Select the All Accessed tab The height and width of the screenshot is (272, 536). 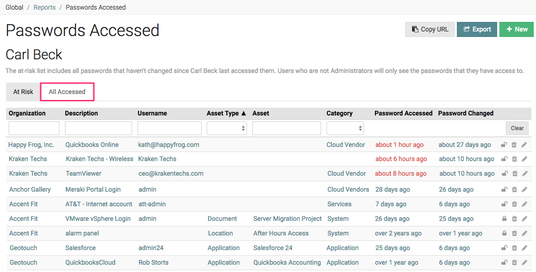[x=67, y=92]
